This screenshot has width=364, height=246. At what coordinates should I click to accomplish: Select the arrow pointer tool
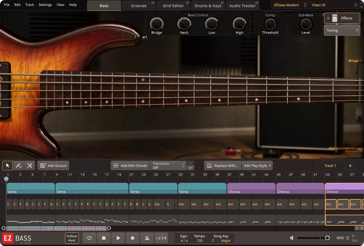click(x=8, y=166)
